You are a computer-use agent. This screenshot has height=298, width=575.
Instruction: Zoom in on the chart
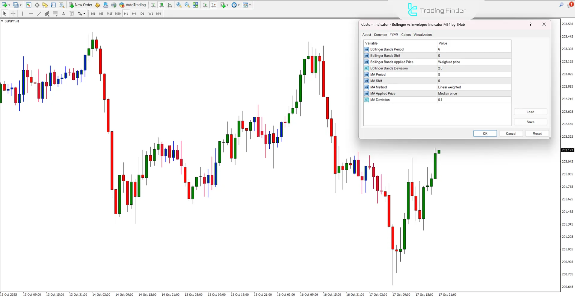(179, 5)
